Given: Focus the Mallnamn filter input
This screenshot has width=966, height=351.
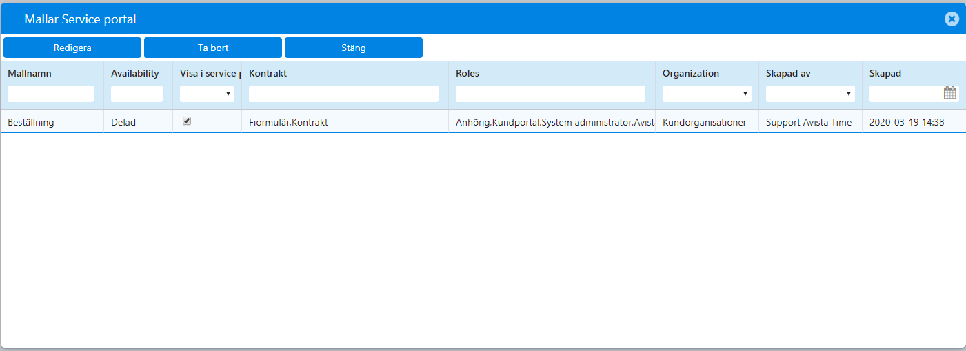Looking at the screenshot, I should tap(50, 94).
